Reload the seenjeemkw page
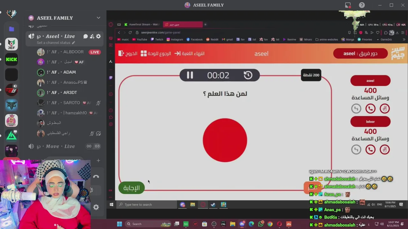 click(130, 32)
